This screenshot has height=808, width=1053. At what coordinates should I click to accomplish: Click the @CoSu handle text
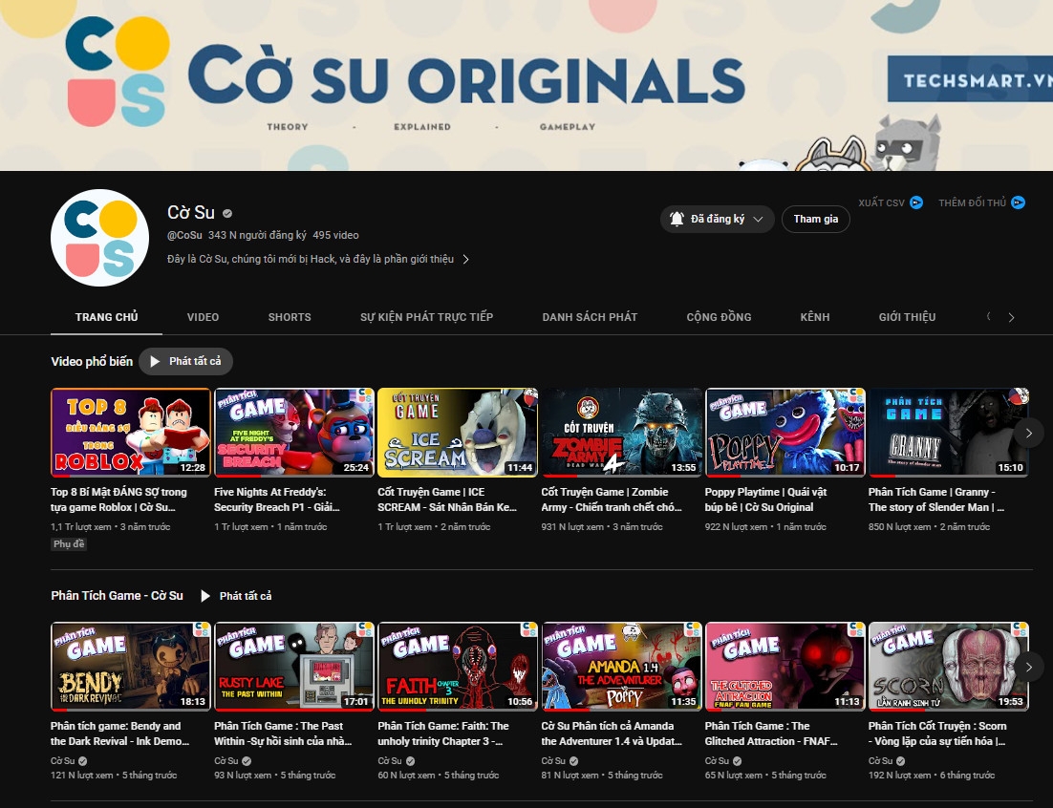[x=184, y=235]
